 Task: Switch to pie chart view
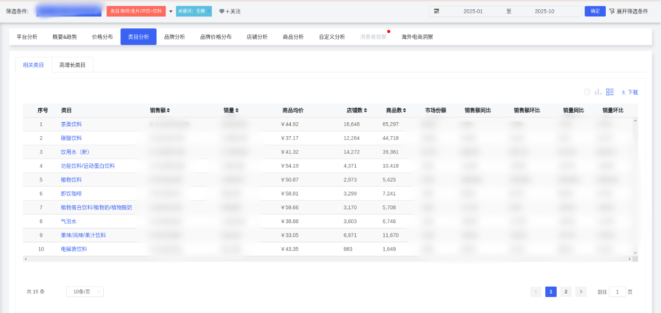[587, 92]
